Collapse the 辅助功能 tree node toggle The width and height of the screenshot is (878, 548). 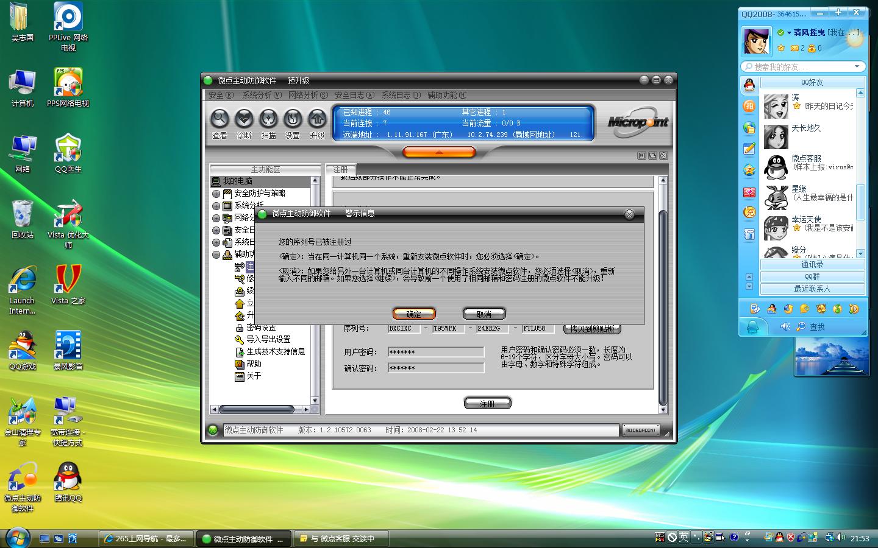tap(216, 255)
